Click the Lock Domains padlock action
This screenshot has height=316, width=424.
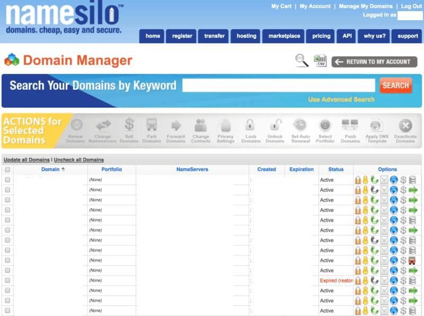click(x=251, y=131)
